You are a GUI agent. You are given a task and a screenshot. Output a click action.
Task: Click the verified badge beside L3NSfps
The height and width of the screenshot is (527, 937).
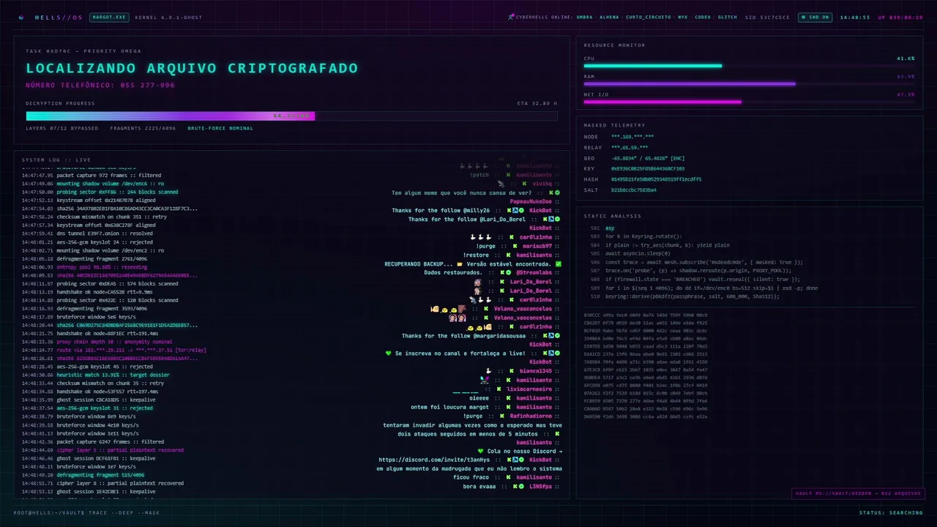pos(520,486)
